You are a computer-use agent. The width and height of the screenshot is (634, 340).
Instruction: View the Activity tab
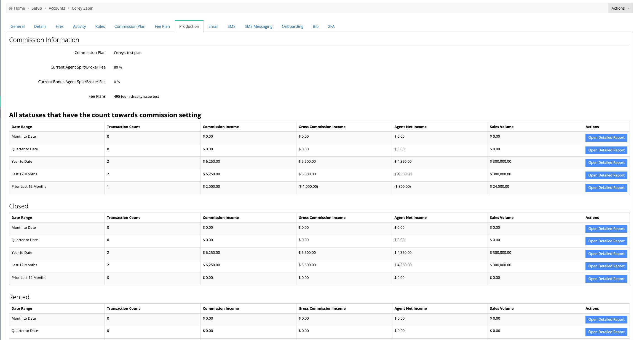(x=79, y=26)
